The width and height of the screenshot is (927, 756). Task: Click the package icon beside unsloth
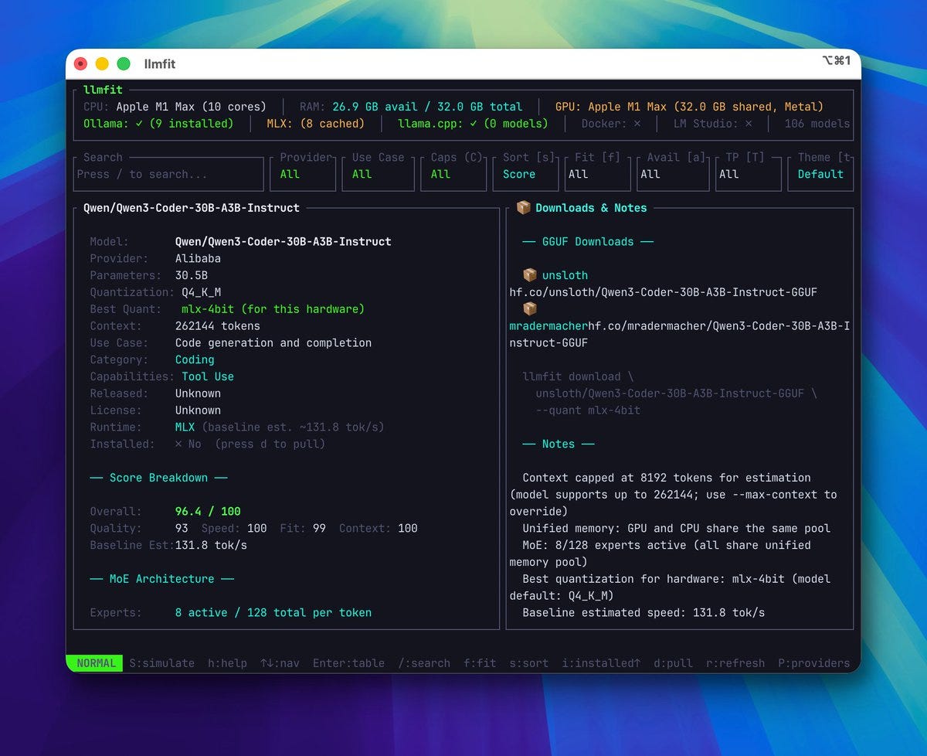[529, 275]
